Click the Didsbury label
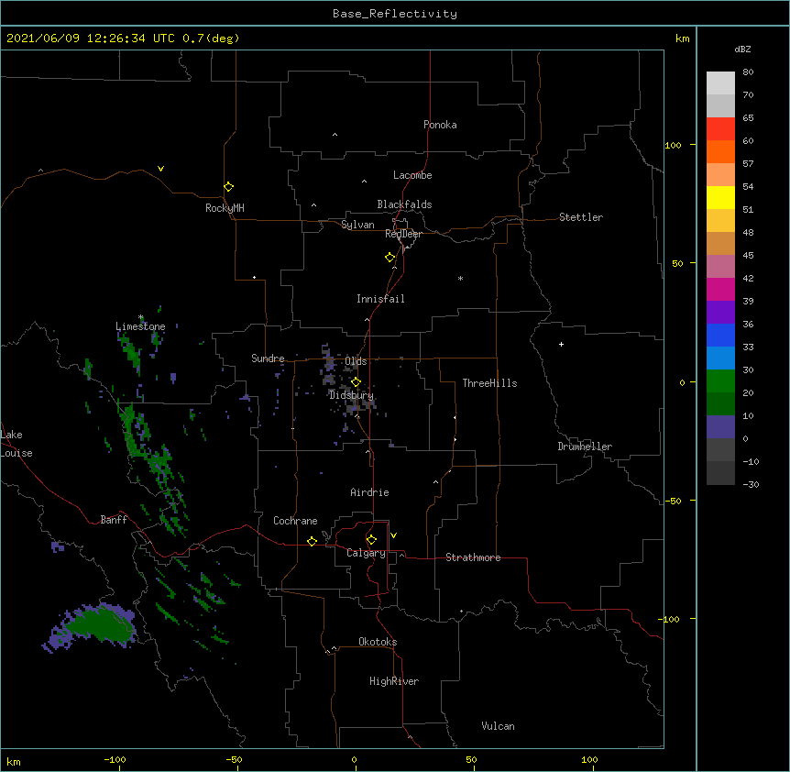The image size is (790, 772). [x=352, y=395]
